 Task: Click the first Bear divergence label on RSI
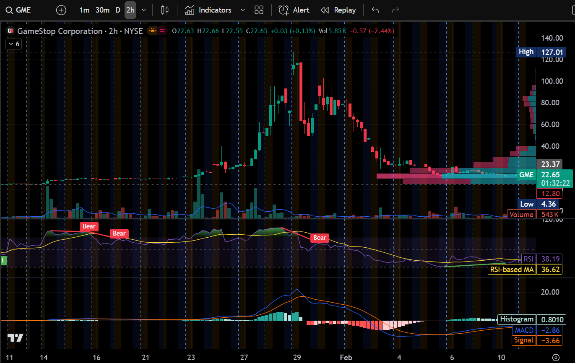click(89, 226)
